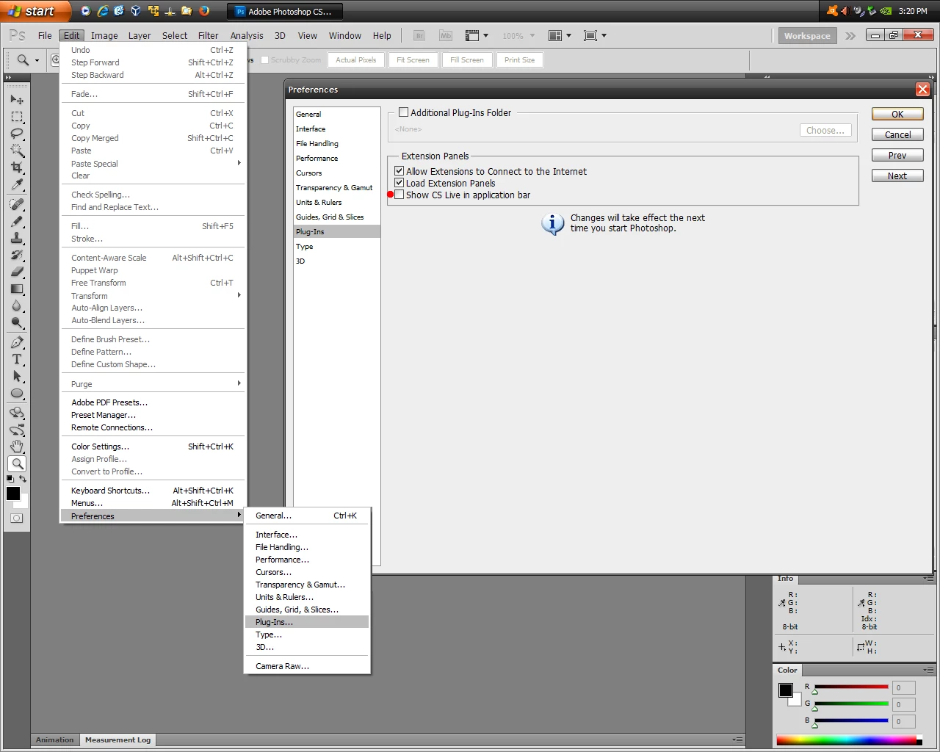940x752 pixels.
Task: Choose Keyboard Shortcuts in Edit menu
Action: click(153, 491)
